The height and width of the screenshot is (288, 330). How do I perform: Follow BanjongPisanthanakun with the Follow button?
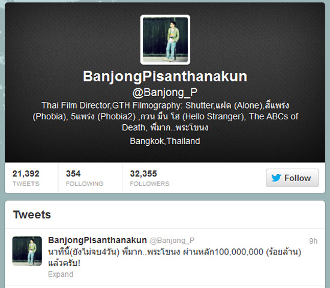click(x=292, y=178)
